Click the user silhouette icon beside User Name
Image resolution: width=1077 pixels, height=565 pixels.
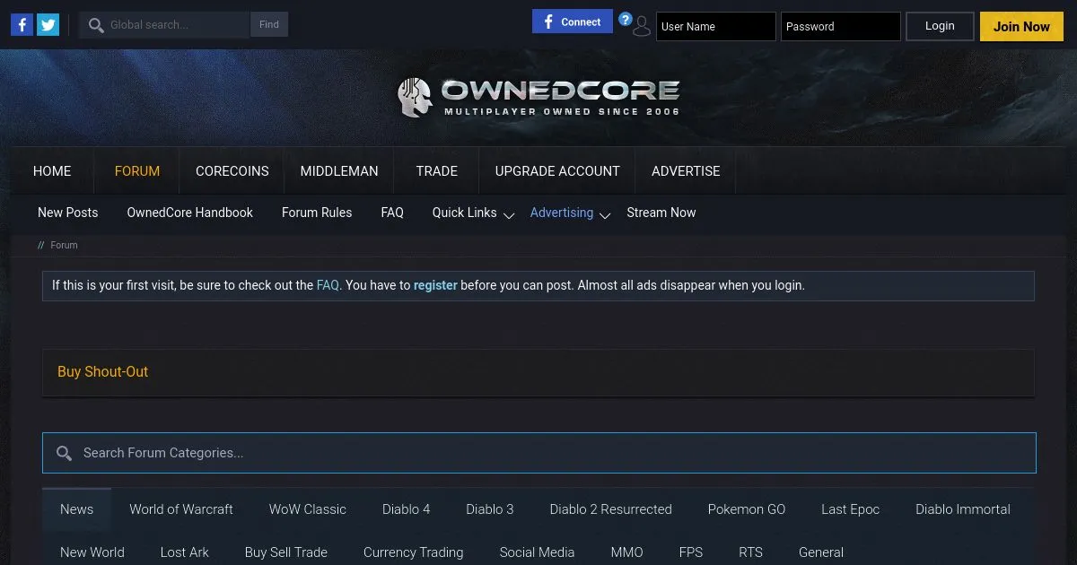point(641,28)
